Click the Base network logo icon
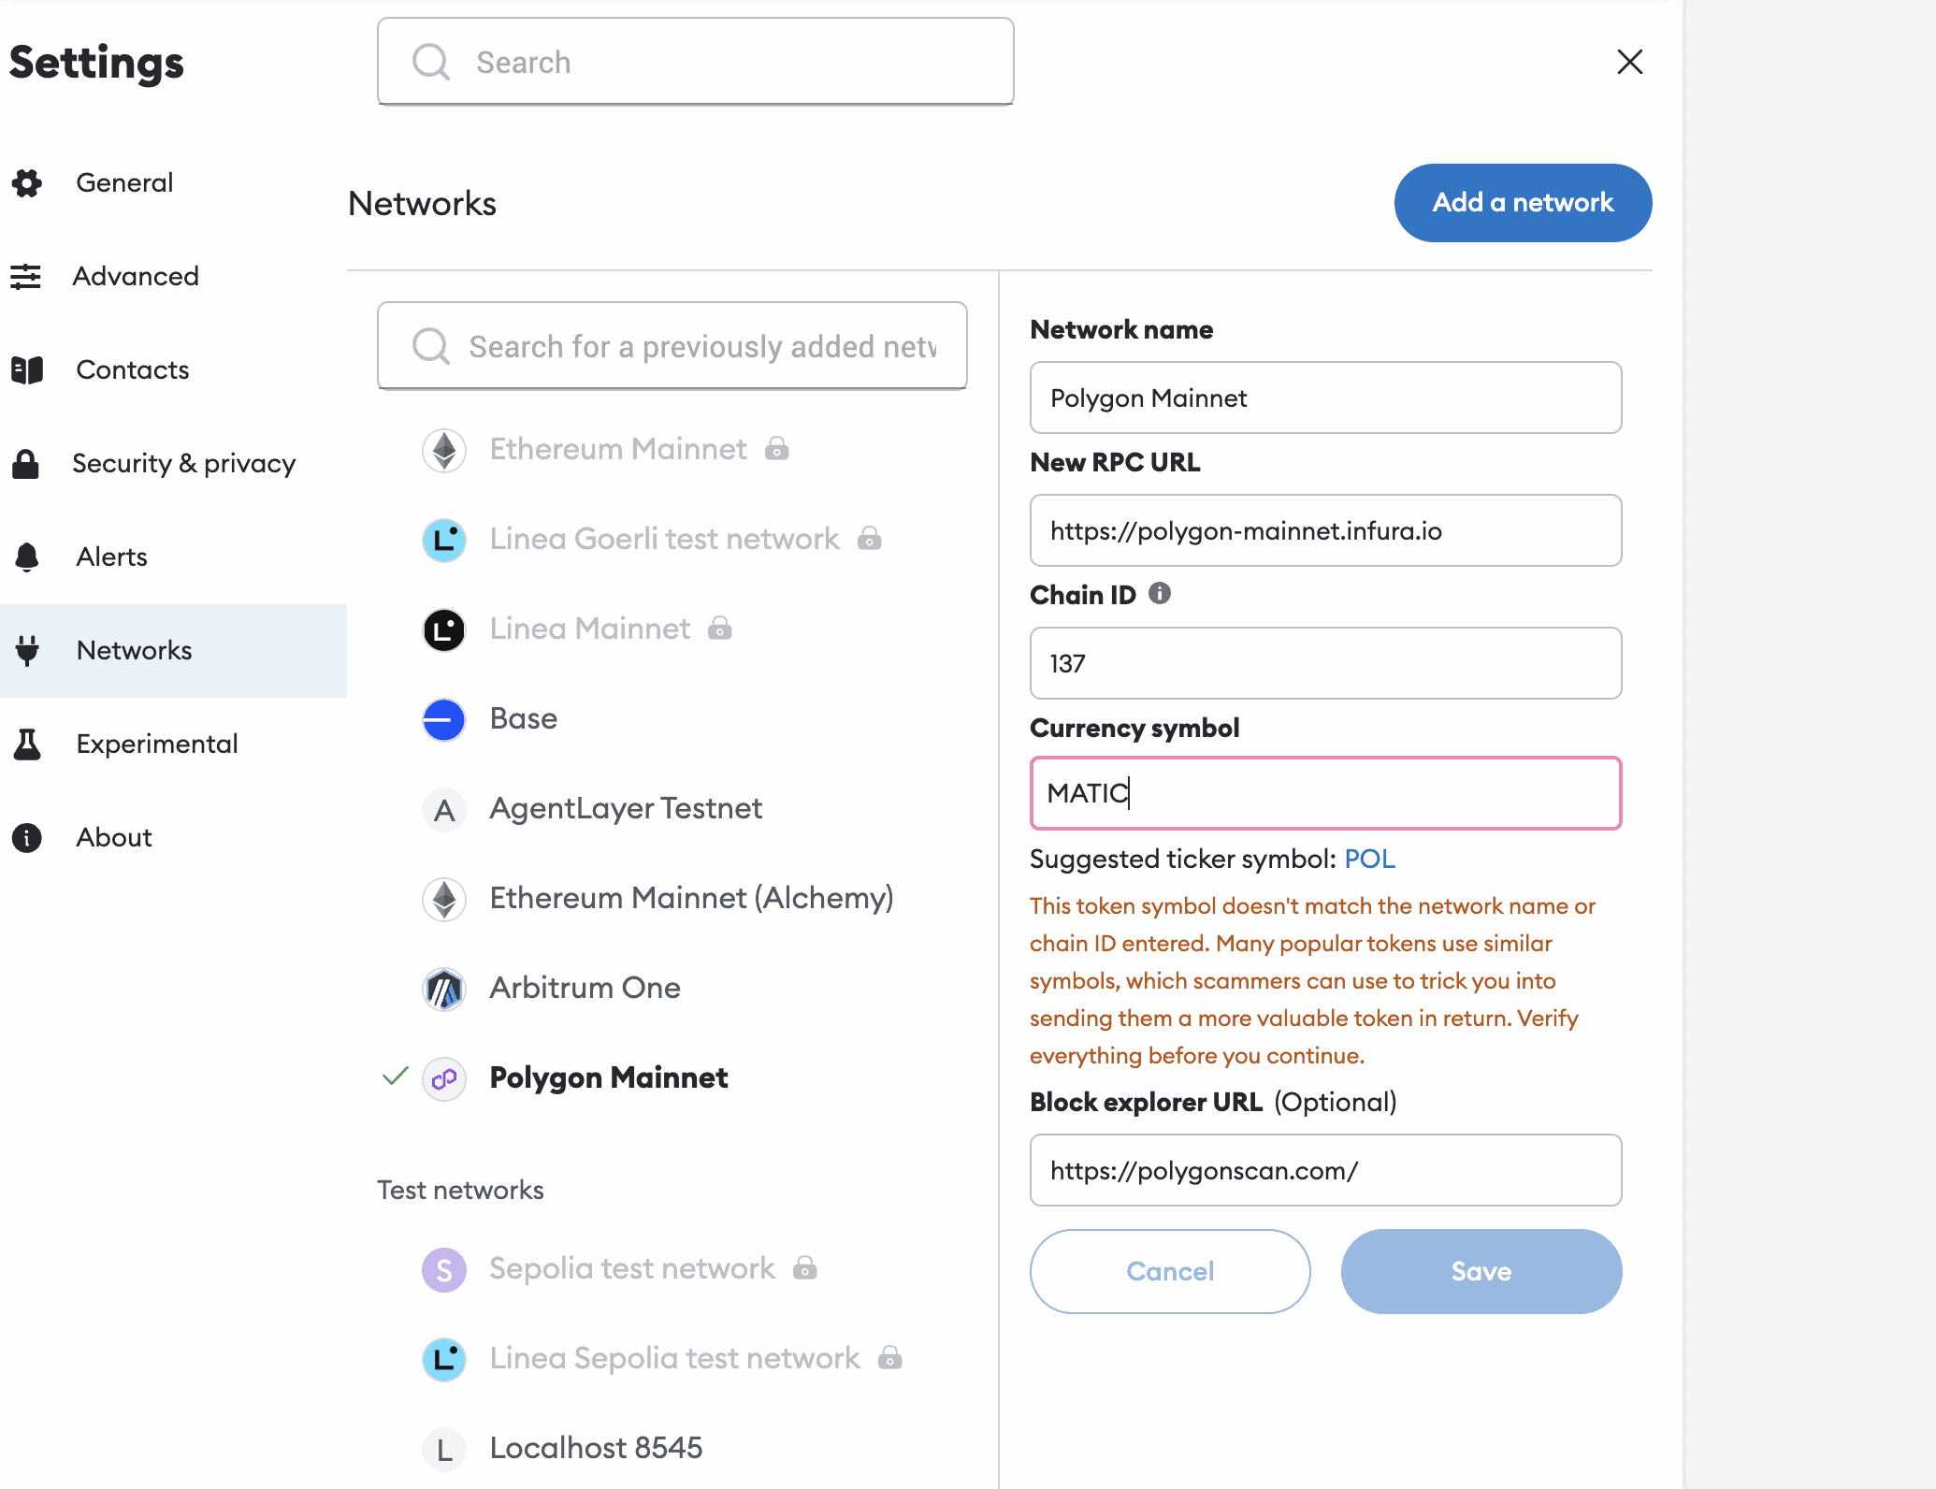The image size is (1936, 1489). (x=444, y=719)
